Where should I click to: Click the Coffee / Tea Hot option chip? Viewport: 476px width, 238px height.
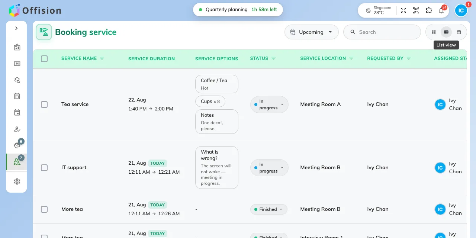pos(217,84)
